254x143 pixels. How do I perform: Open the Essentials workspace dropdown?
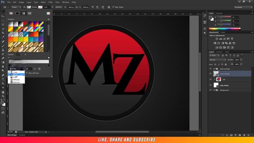click(x=243, y=7)
